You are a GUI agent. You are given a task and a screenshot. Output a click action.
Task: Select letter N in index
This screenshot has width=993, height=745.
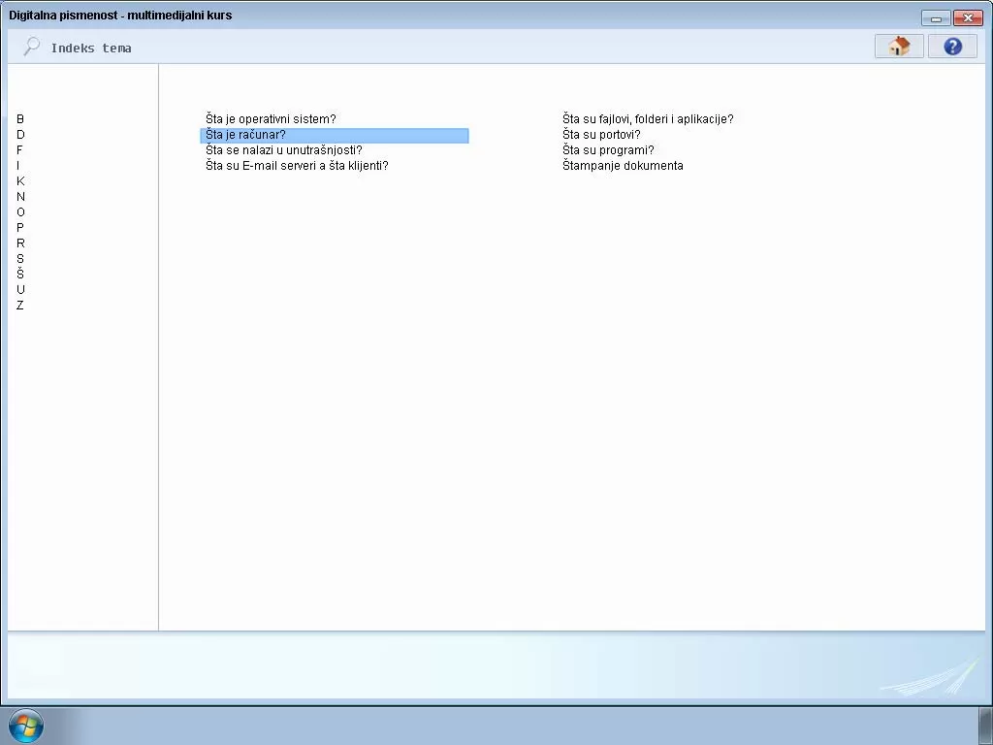point(20,196)
